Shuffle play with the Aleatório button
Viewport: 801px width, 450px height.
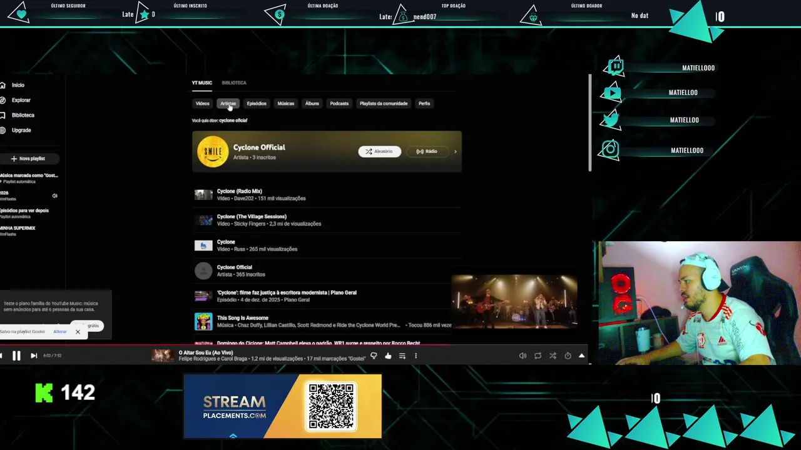[x=380, y=151]
